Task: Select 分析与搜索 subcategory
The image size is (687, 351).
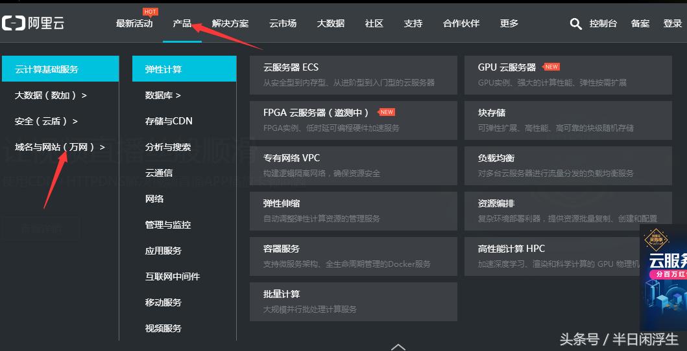Action: tap(168, 147)
